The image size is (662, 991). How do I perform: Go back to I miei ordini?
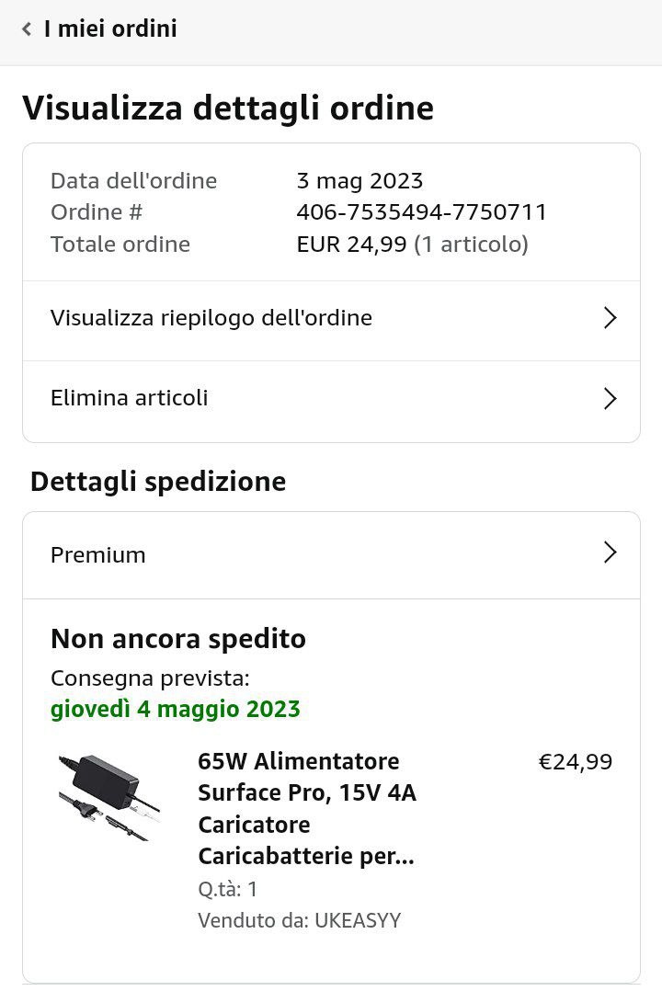coord(109,29)
